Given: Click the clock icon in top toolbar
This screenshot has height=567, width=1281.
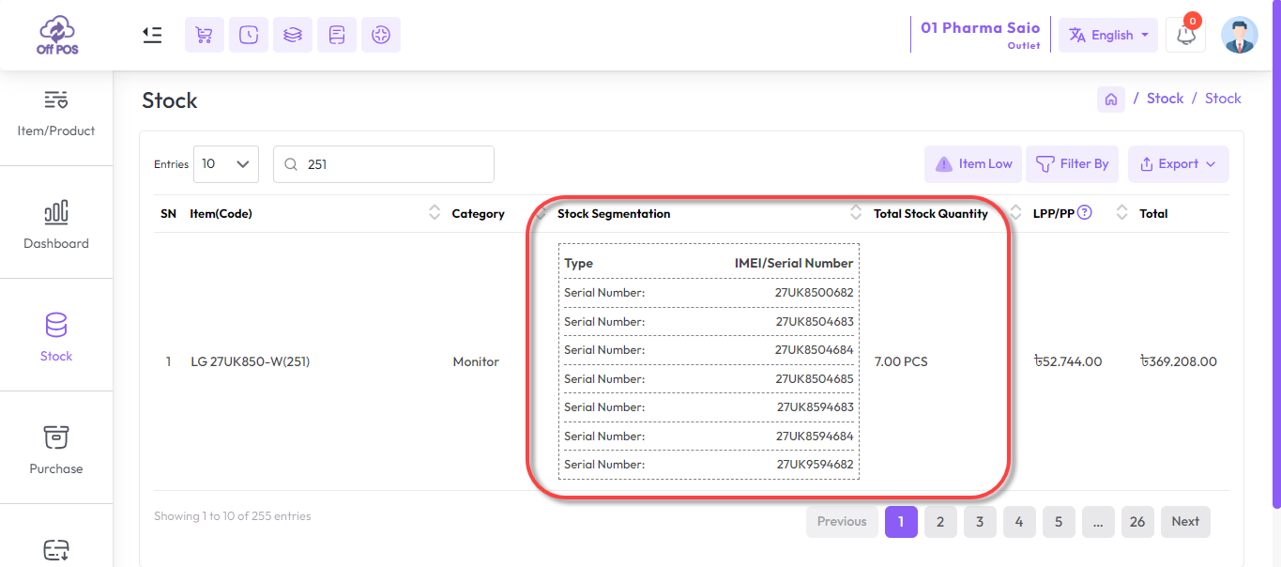Looking at the screenshot, I should pyautogui.click(x=249, y=35).
